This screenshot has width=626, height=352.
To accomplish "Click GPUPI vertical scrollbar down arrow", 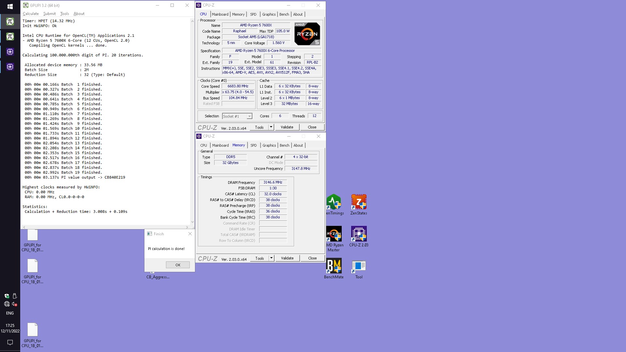I will (x=192, y=222).
